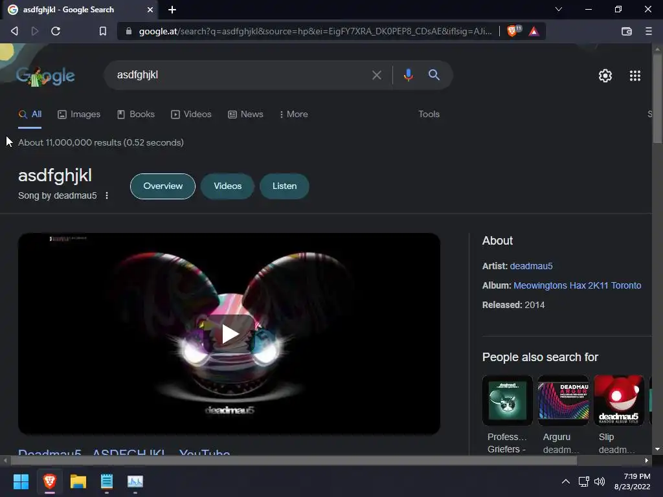Open the deadmau5 artist link
663x497 pixels.
(x=531, y=266)
